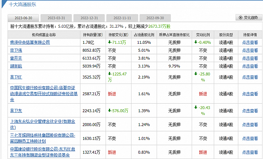Viewport: 263px width, 159px height.
Task: Click the 变动比例 column header
Action: coord(203,35)
